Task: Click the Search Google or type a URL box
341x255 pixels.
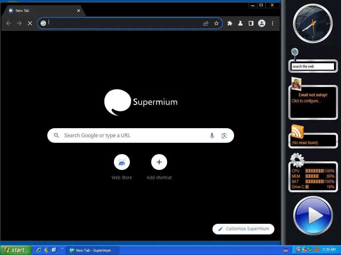Action: (141, 135)
